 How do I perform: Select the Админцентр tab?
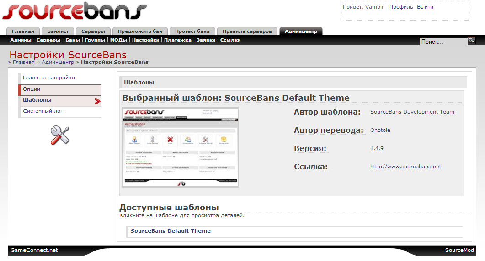click(301, 31)
